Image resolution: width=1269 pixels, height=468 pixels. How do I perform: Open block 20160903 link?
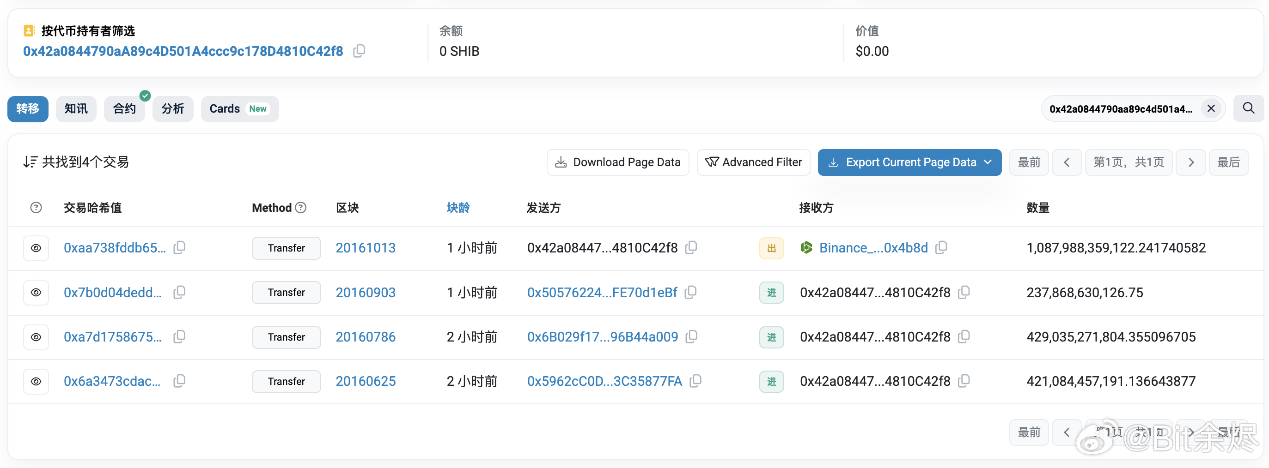click(366, 293)
